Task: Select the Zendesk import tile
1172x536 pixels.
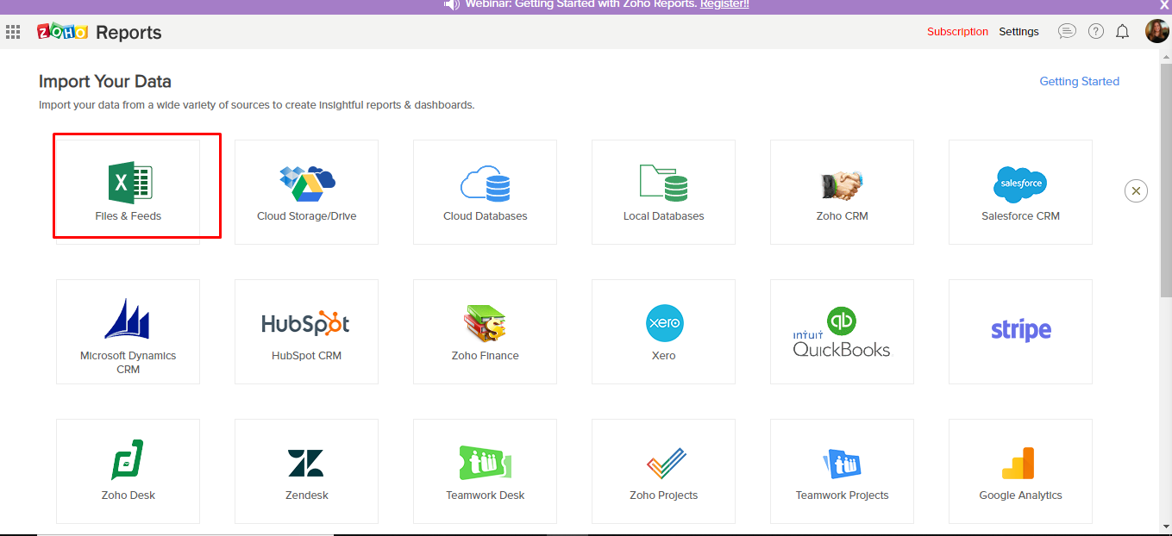Action: click(306, 471)
